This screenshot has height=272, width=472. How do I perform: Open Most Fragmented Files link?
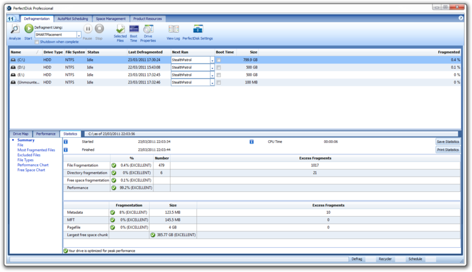click(x=36, y=150)
